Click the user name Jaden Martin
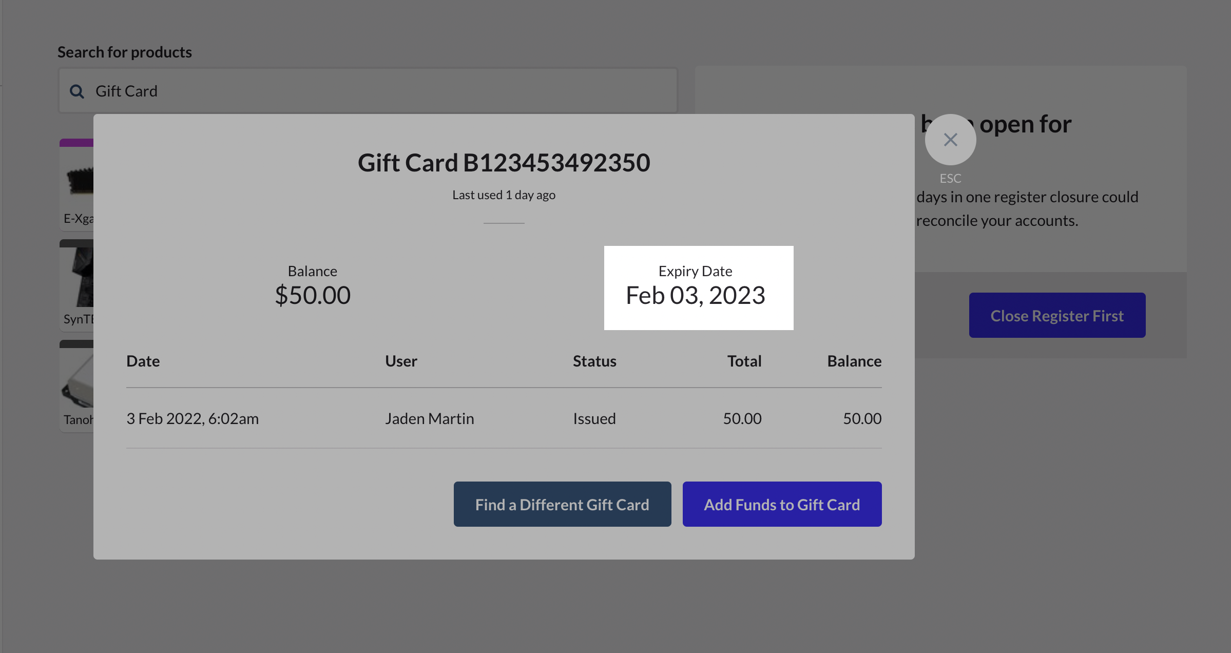Screen dimensions: 1231x653 pyautogui.click(x=430, y=418)
